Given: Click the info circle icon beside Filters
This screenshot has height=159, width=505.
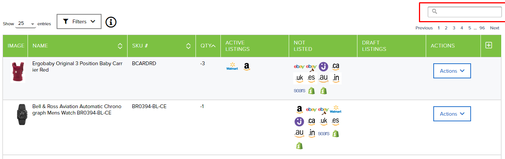Looking at the screenshot, I should 111,22.
